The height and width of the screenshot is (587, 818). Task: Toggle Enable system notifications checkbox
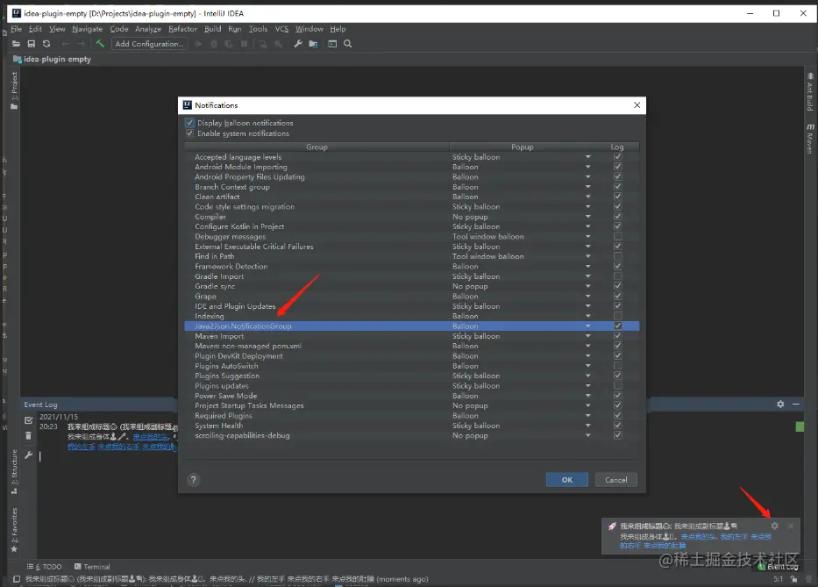190,133
